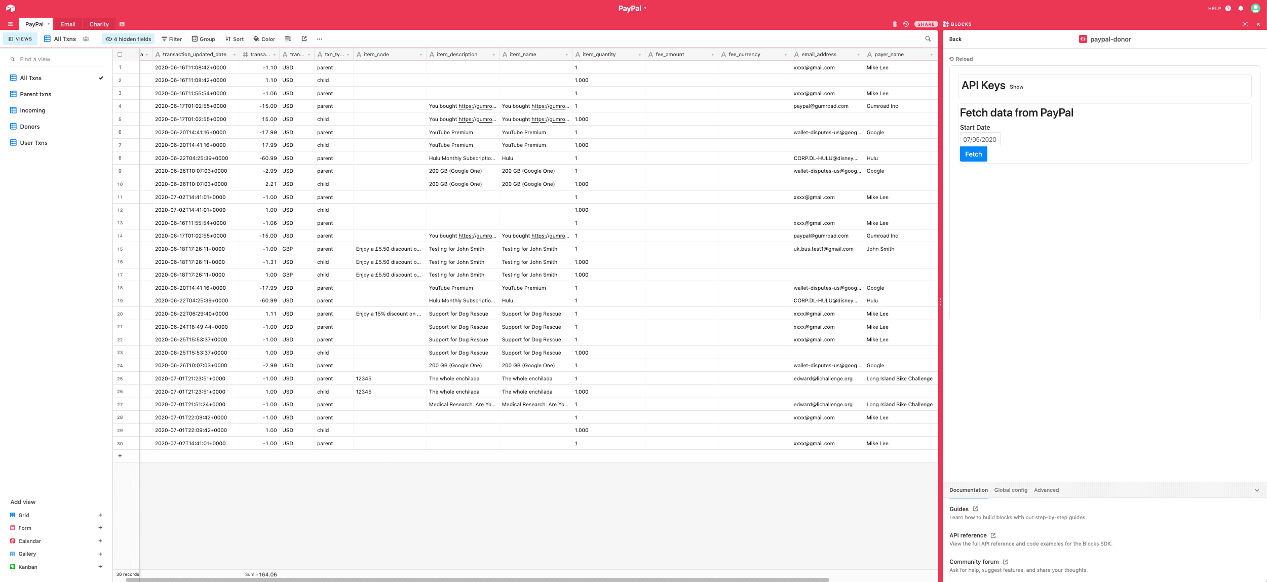
Task: Open the PayPal base title dropdown
Action: (632, 8)
